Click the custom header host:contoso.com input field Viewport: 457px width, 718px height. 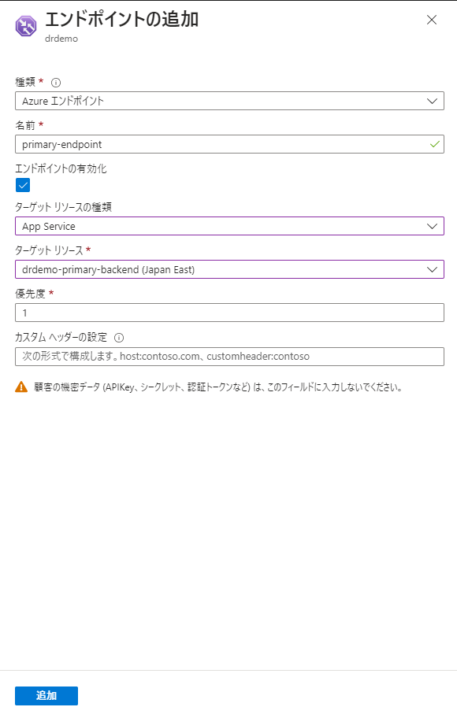point(229,357)
